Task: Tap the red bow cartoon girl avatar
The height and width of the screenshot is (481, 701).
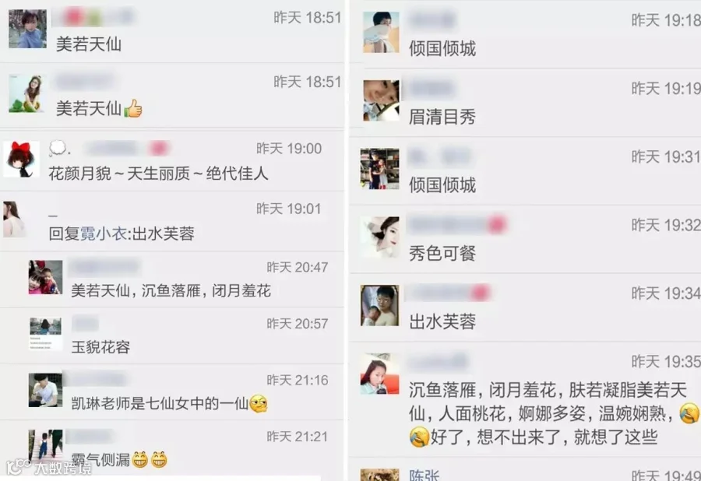Action: click(x=22, y=160)
